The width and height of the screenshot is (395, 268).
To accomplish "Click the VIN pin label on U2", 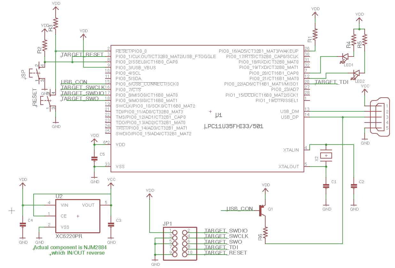I will pos(65,205).
